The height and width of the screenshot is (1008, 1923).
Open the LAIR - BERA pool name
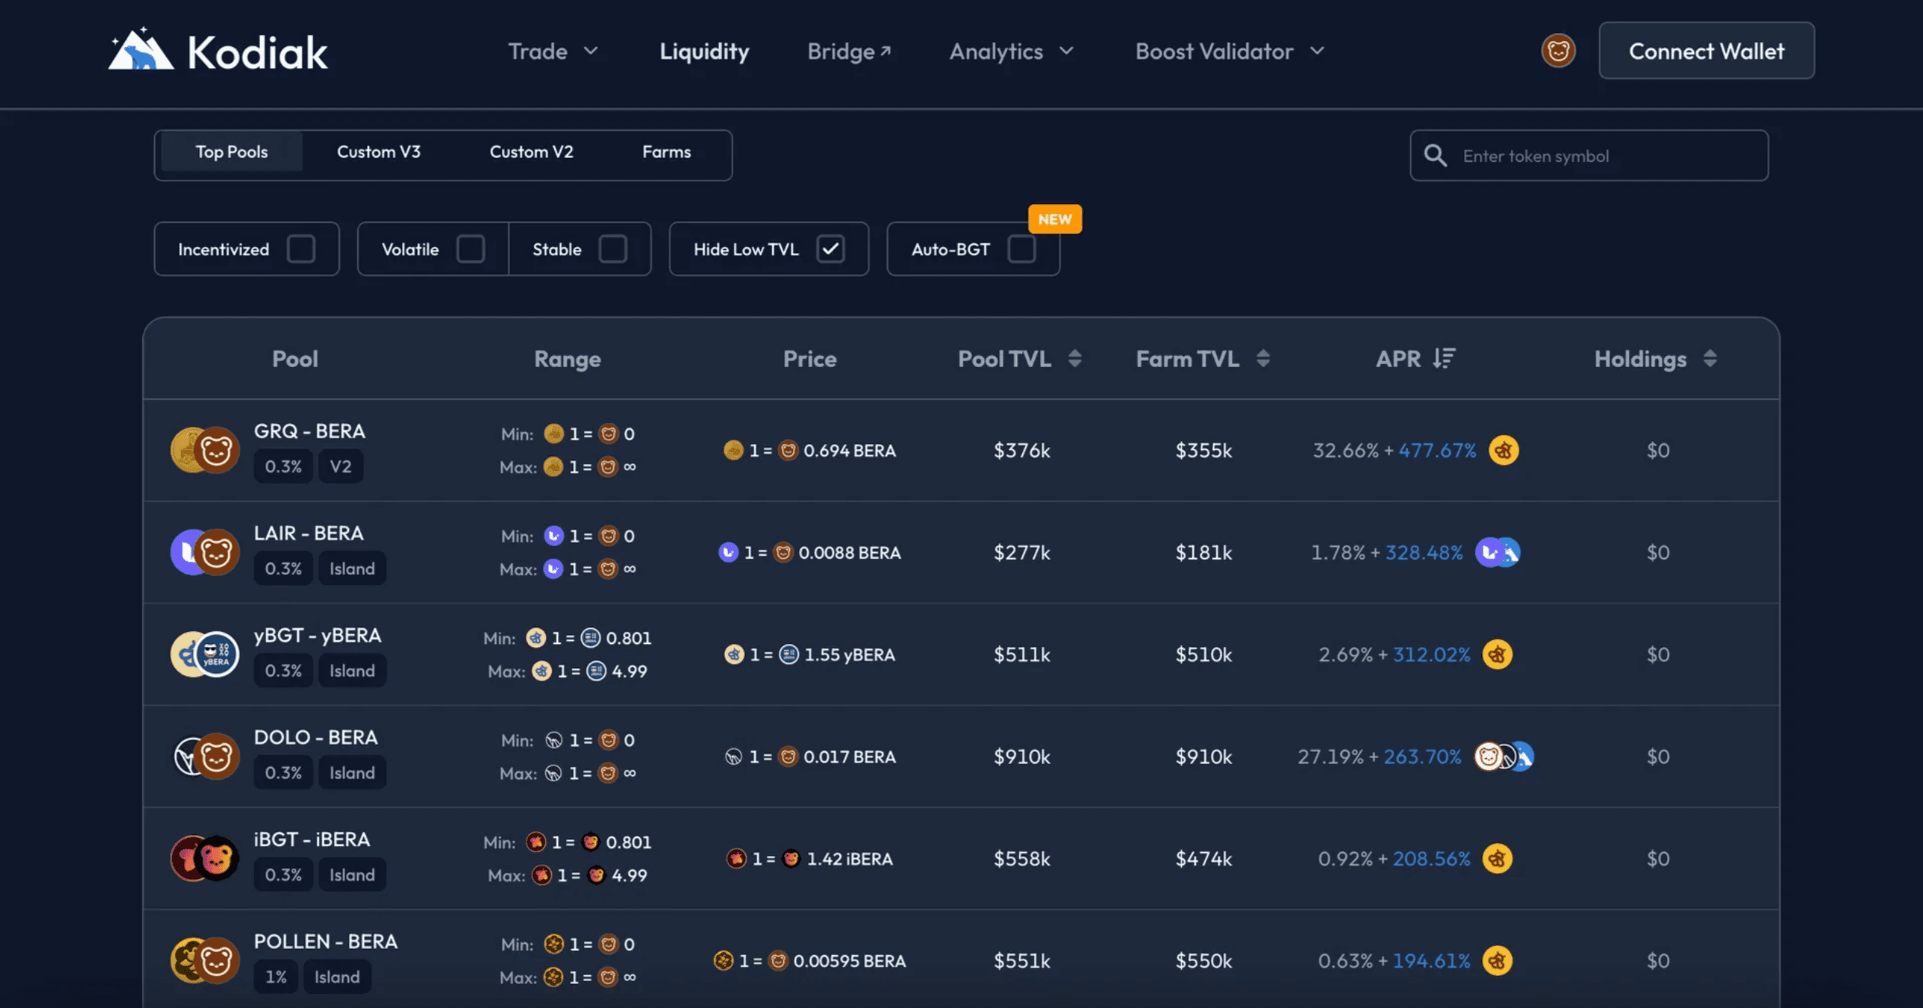(x=309, y=533)
